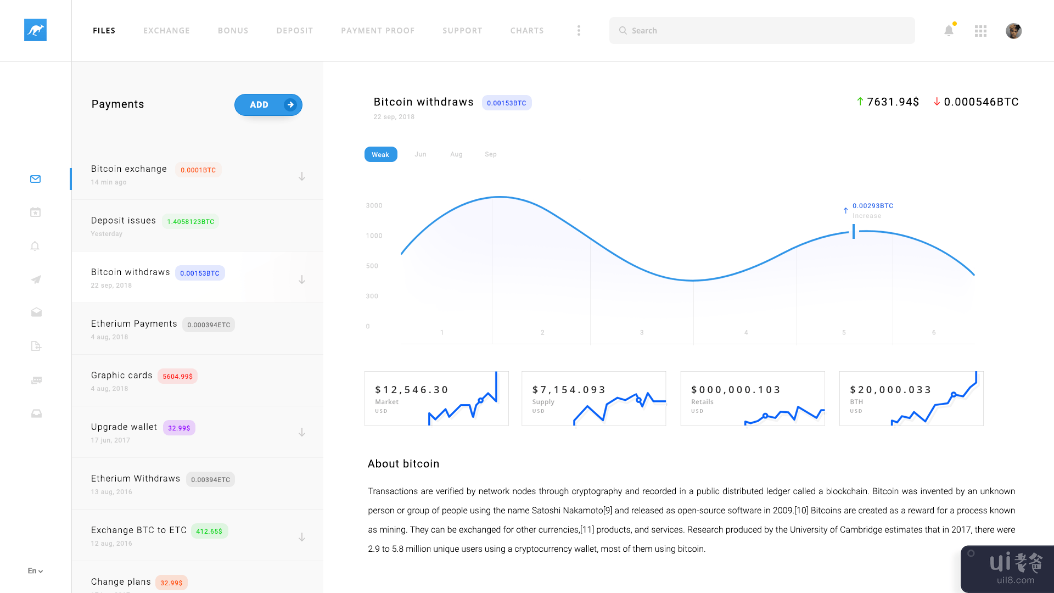
Task: Click the paper plane sidebar icon
Action: [x=36, y=279]
